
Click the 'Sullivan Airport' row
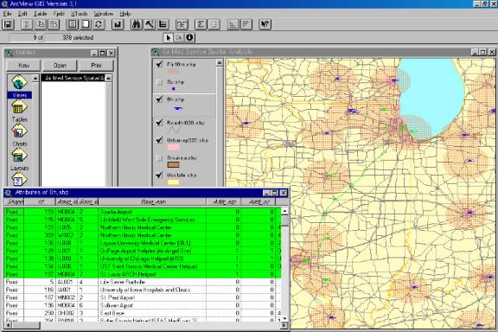click(143, 305)
